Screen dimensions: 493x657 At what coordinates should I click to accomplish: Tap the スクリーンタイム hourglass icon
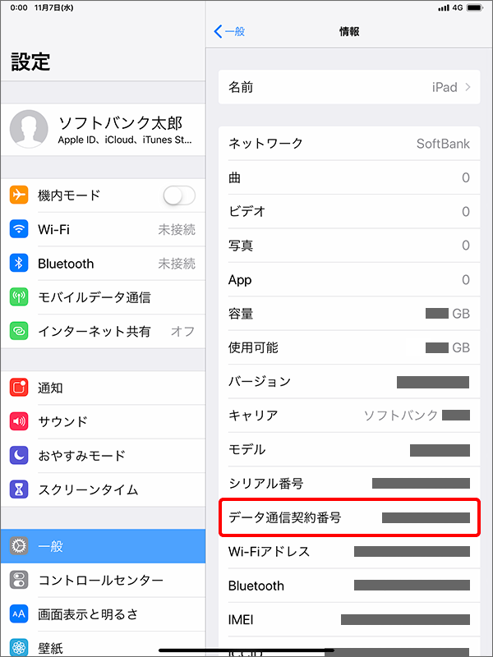19,489
